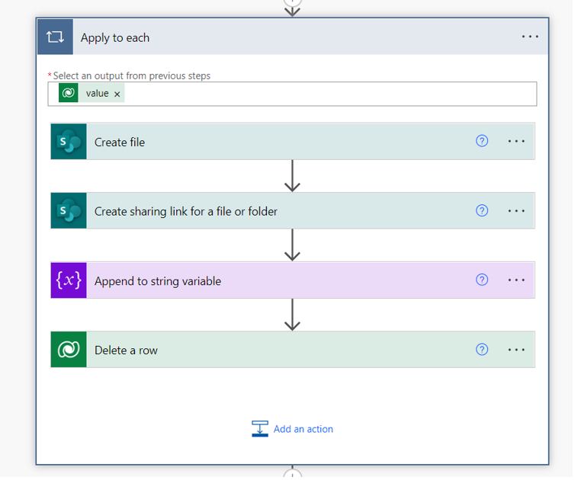Open Apply to each options menu
The width and height of the screenshot is (578, 480).
tap(530, 37)
